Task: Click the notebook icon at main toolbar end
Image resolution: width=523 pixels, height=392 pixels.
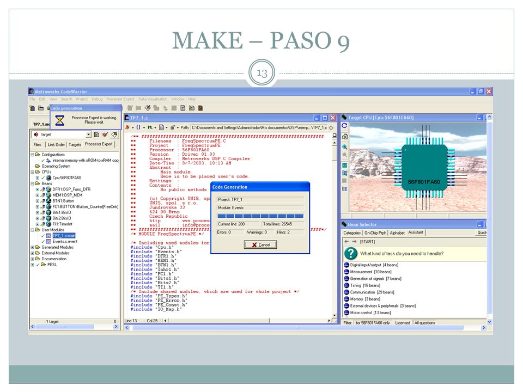Action: click(x=200, y=108)
